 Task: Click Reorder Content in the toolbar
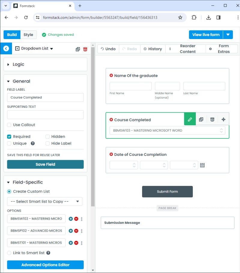point(186,49)
